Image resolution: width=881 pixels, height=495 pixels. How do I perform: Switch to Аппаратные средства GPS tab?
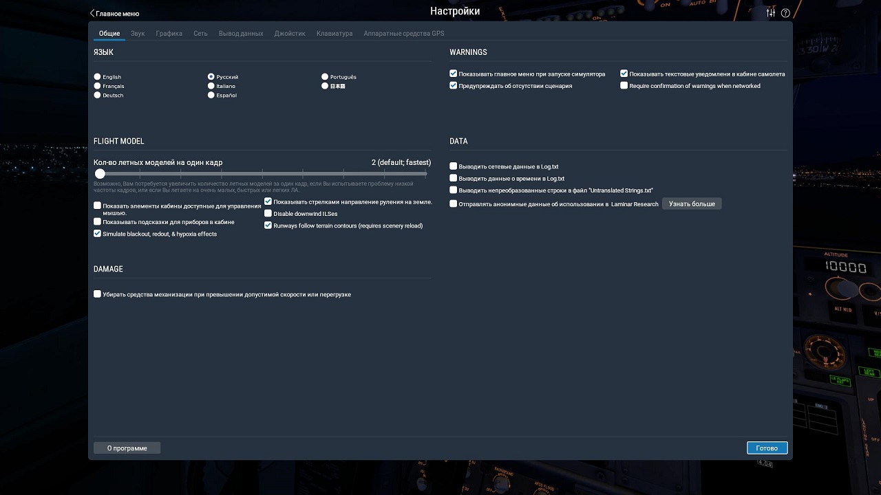coord(404,33)
